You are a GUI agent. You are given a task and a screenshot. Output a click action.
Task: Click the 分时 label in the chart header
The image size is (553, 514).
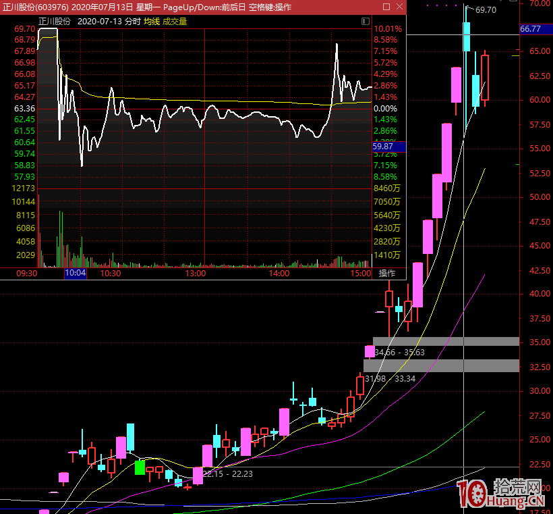[133, 22]
